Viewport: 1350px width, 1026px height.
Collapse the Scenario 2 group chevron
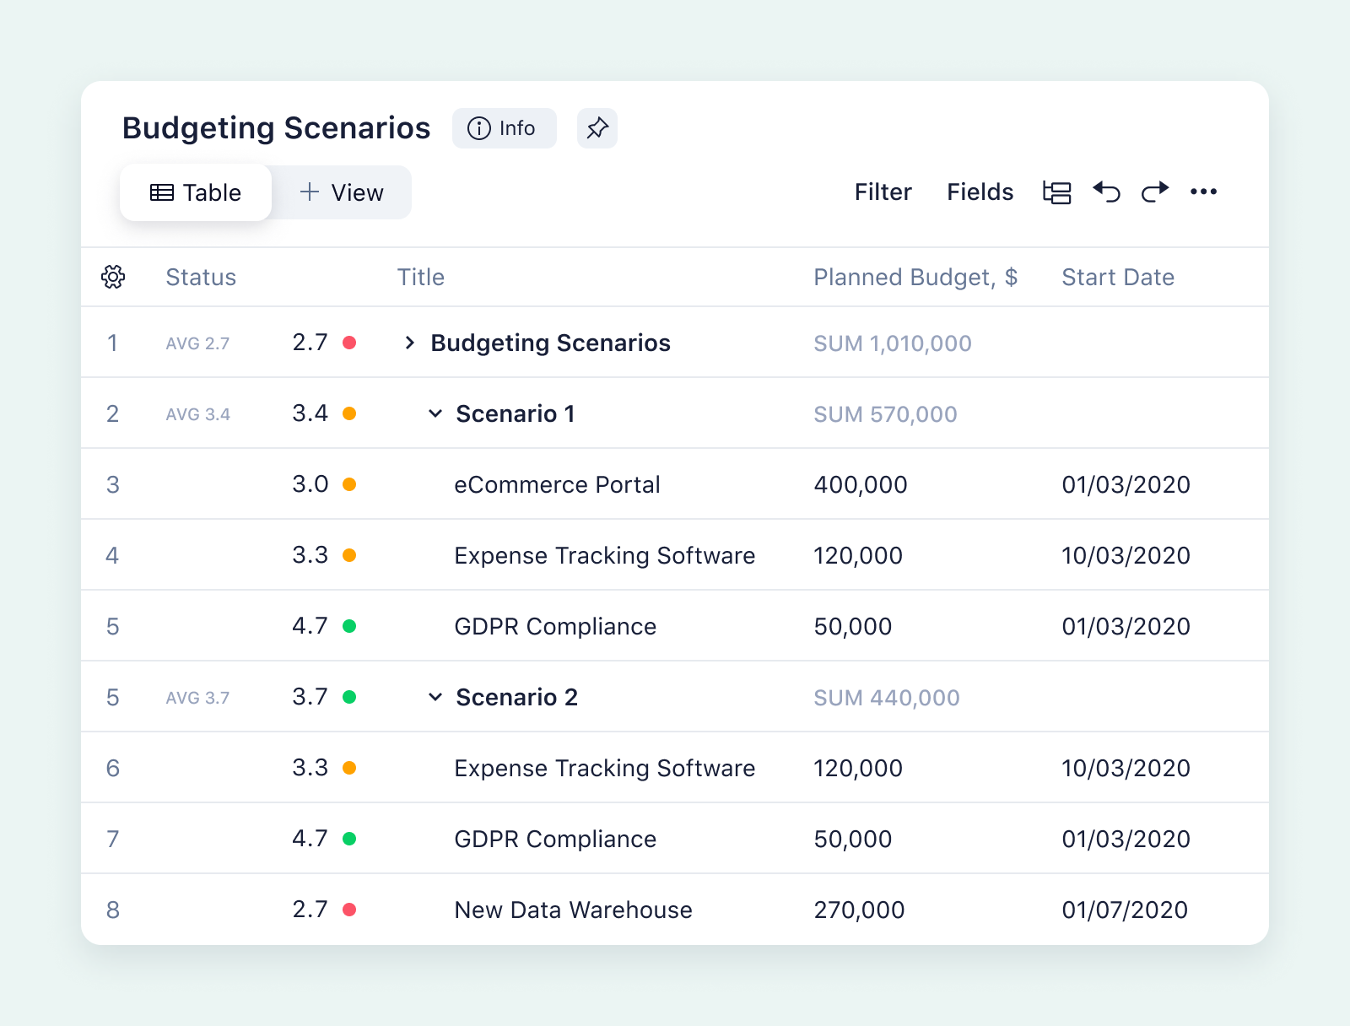point(435,697)
